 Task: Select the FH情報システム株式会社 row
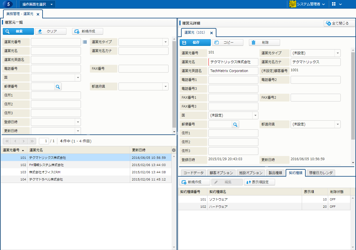point(78,165)
